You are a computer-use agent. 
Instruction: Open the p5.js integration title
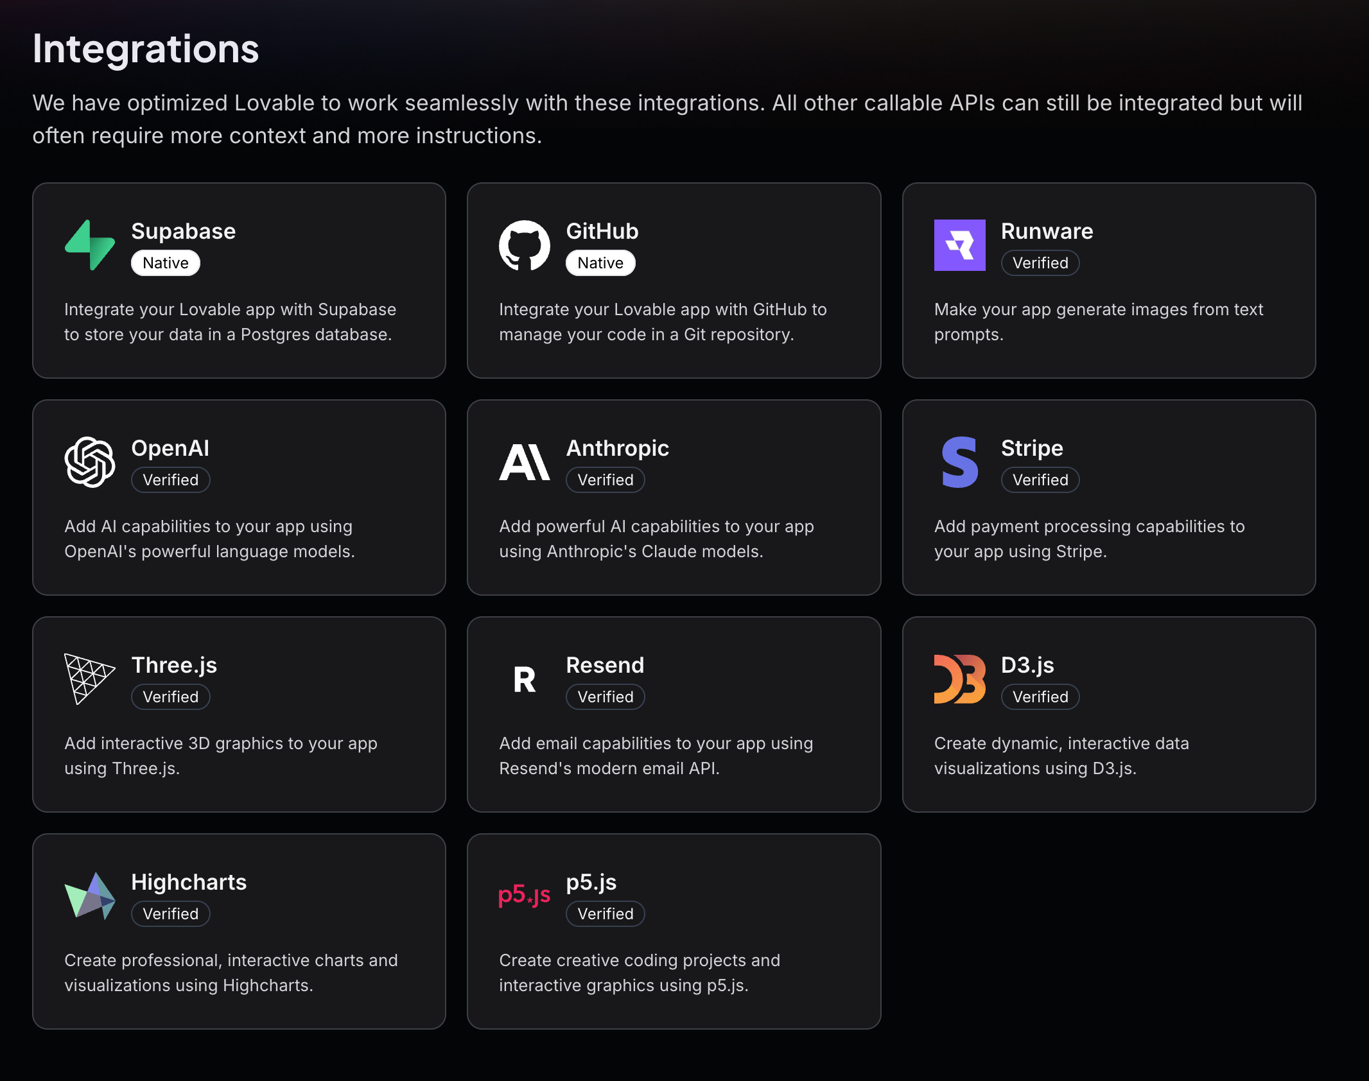pos(591,883)
